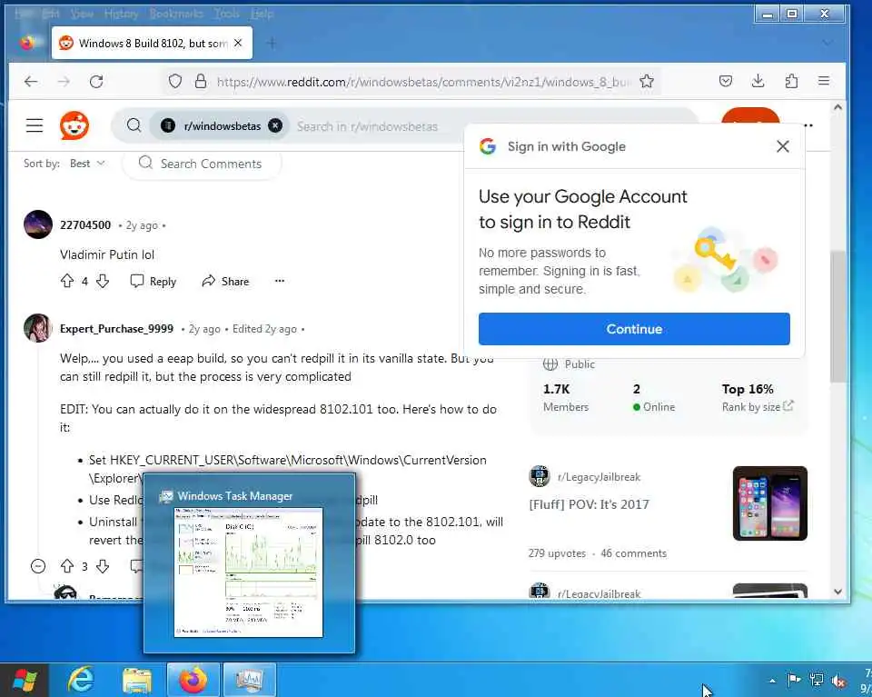
Task: Click the page scrollbar up arrow
Action: (838, 107)
